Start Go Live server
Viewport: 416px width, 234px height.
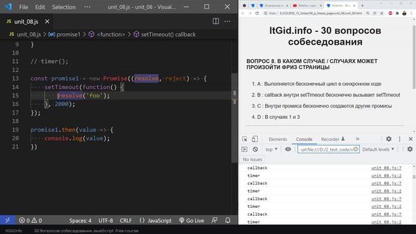[x=192, y=220]
